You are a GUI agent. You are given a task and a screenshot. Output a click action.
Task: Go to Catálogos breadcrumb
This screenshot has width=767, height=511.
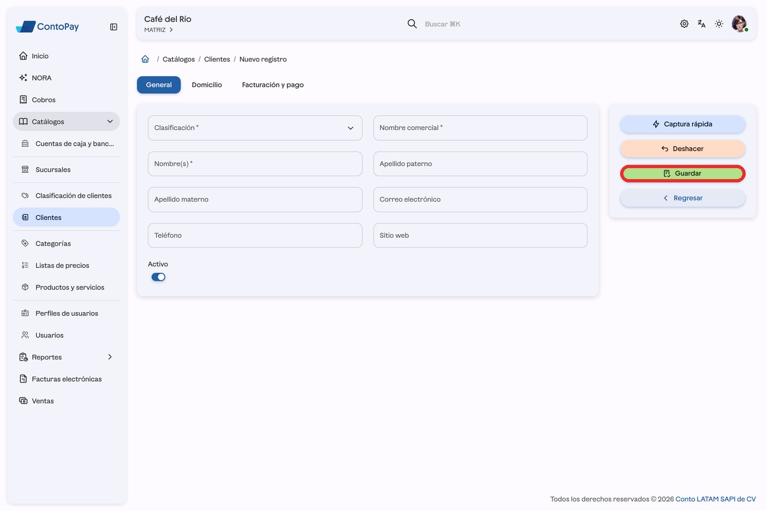(179, 59)
